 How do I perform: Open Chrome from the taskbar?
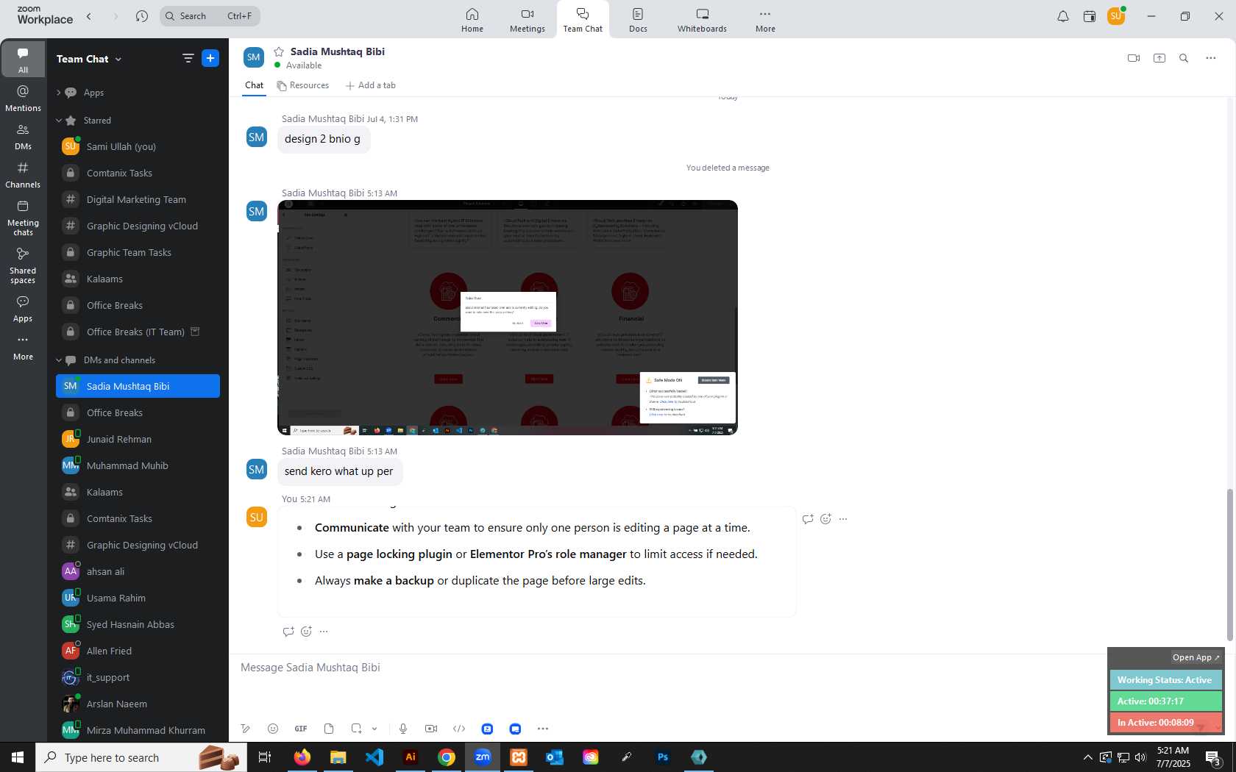[447, 757]
